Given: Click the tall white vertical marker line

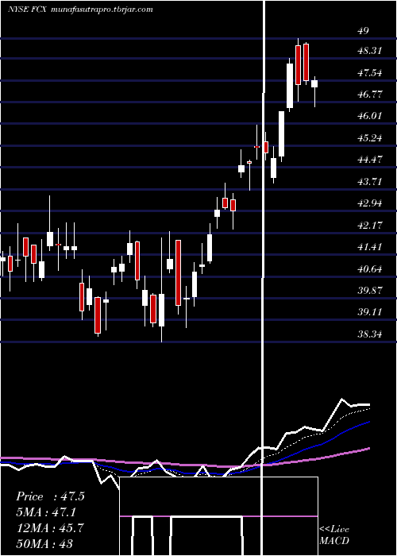Looking at the screenshot, I should click(x=263, y=278).
